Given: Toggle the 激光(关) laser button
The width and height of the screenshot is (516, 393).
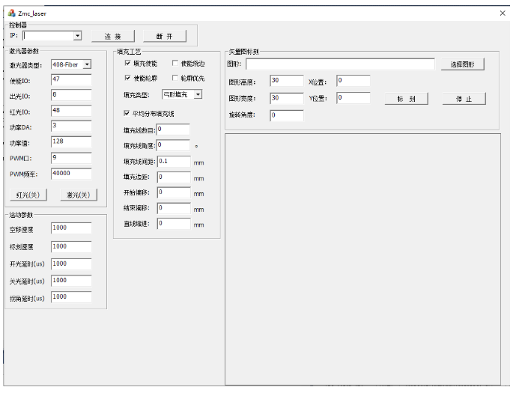Looking at the screenshot, I should (x=79, y=195).
